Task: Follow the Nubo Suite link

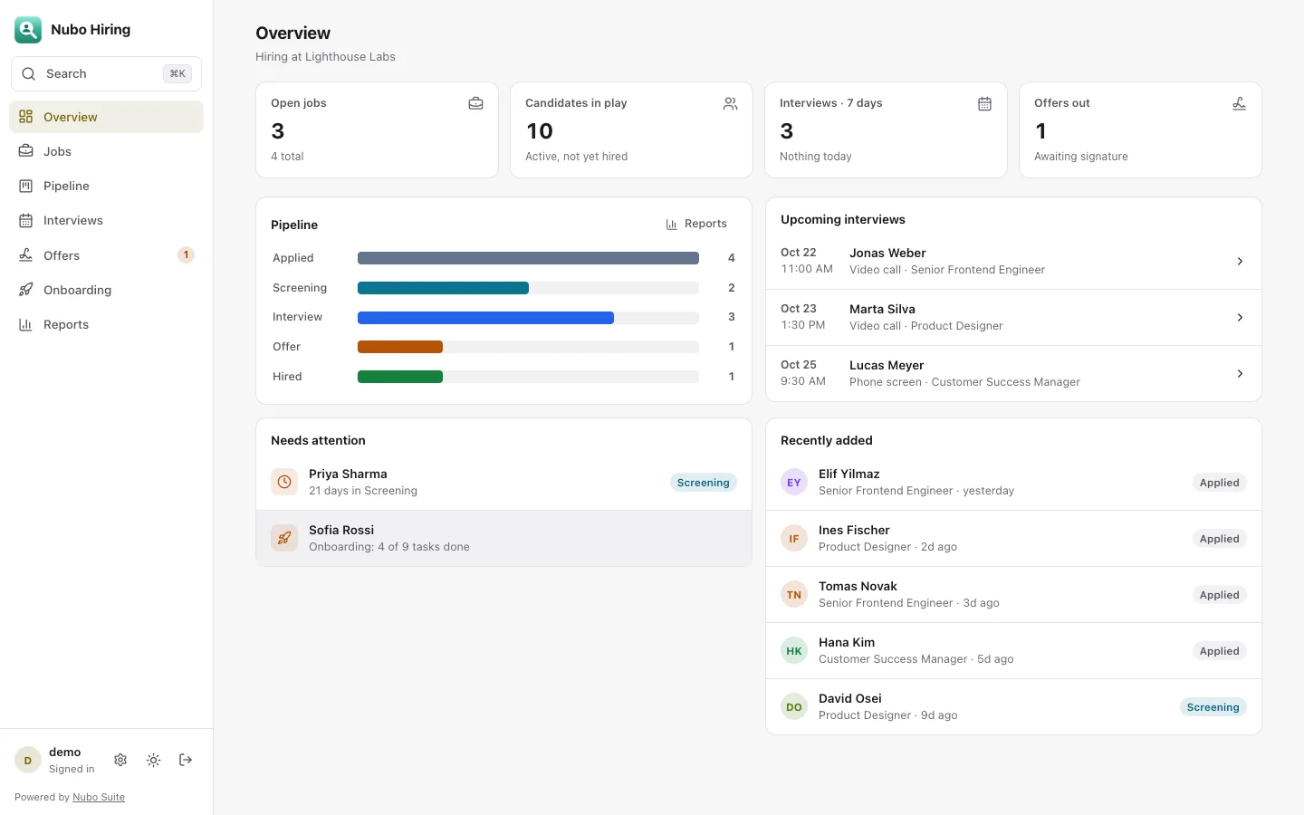Action: pos(99,797)
